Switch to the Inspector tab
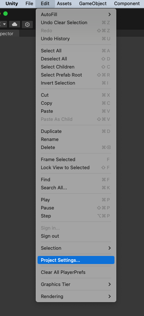 [x=9, y=34]
